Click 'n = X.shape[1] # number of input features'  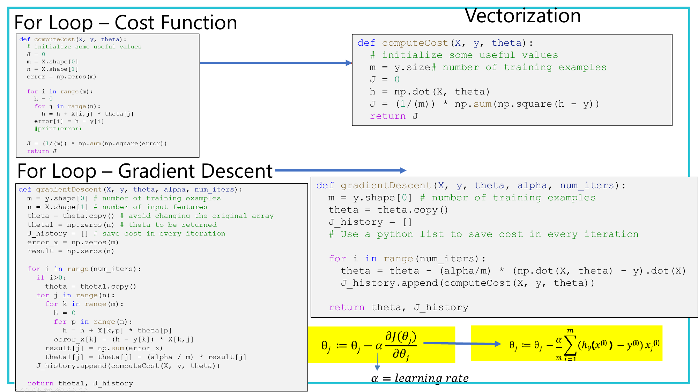point(117,207)
